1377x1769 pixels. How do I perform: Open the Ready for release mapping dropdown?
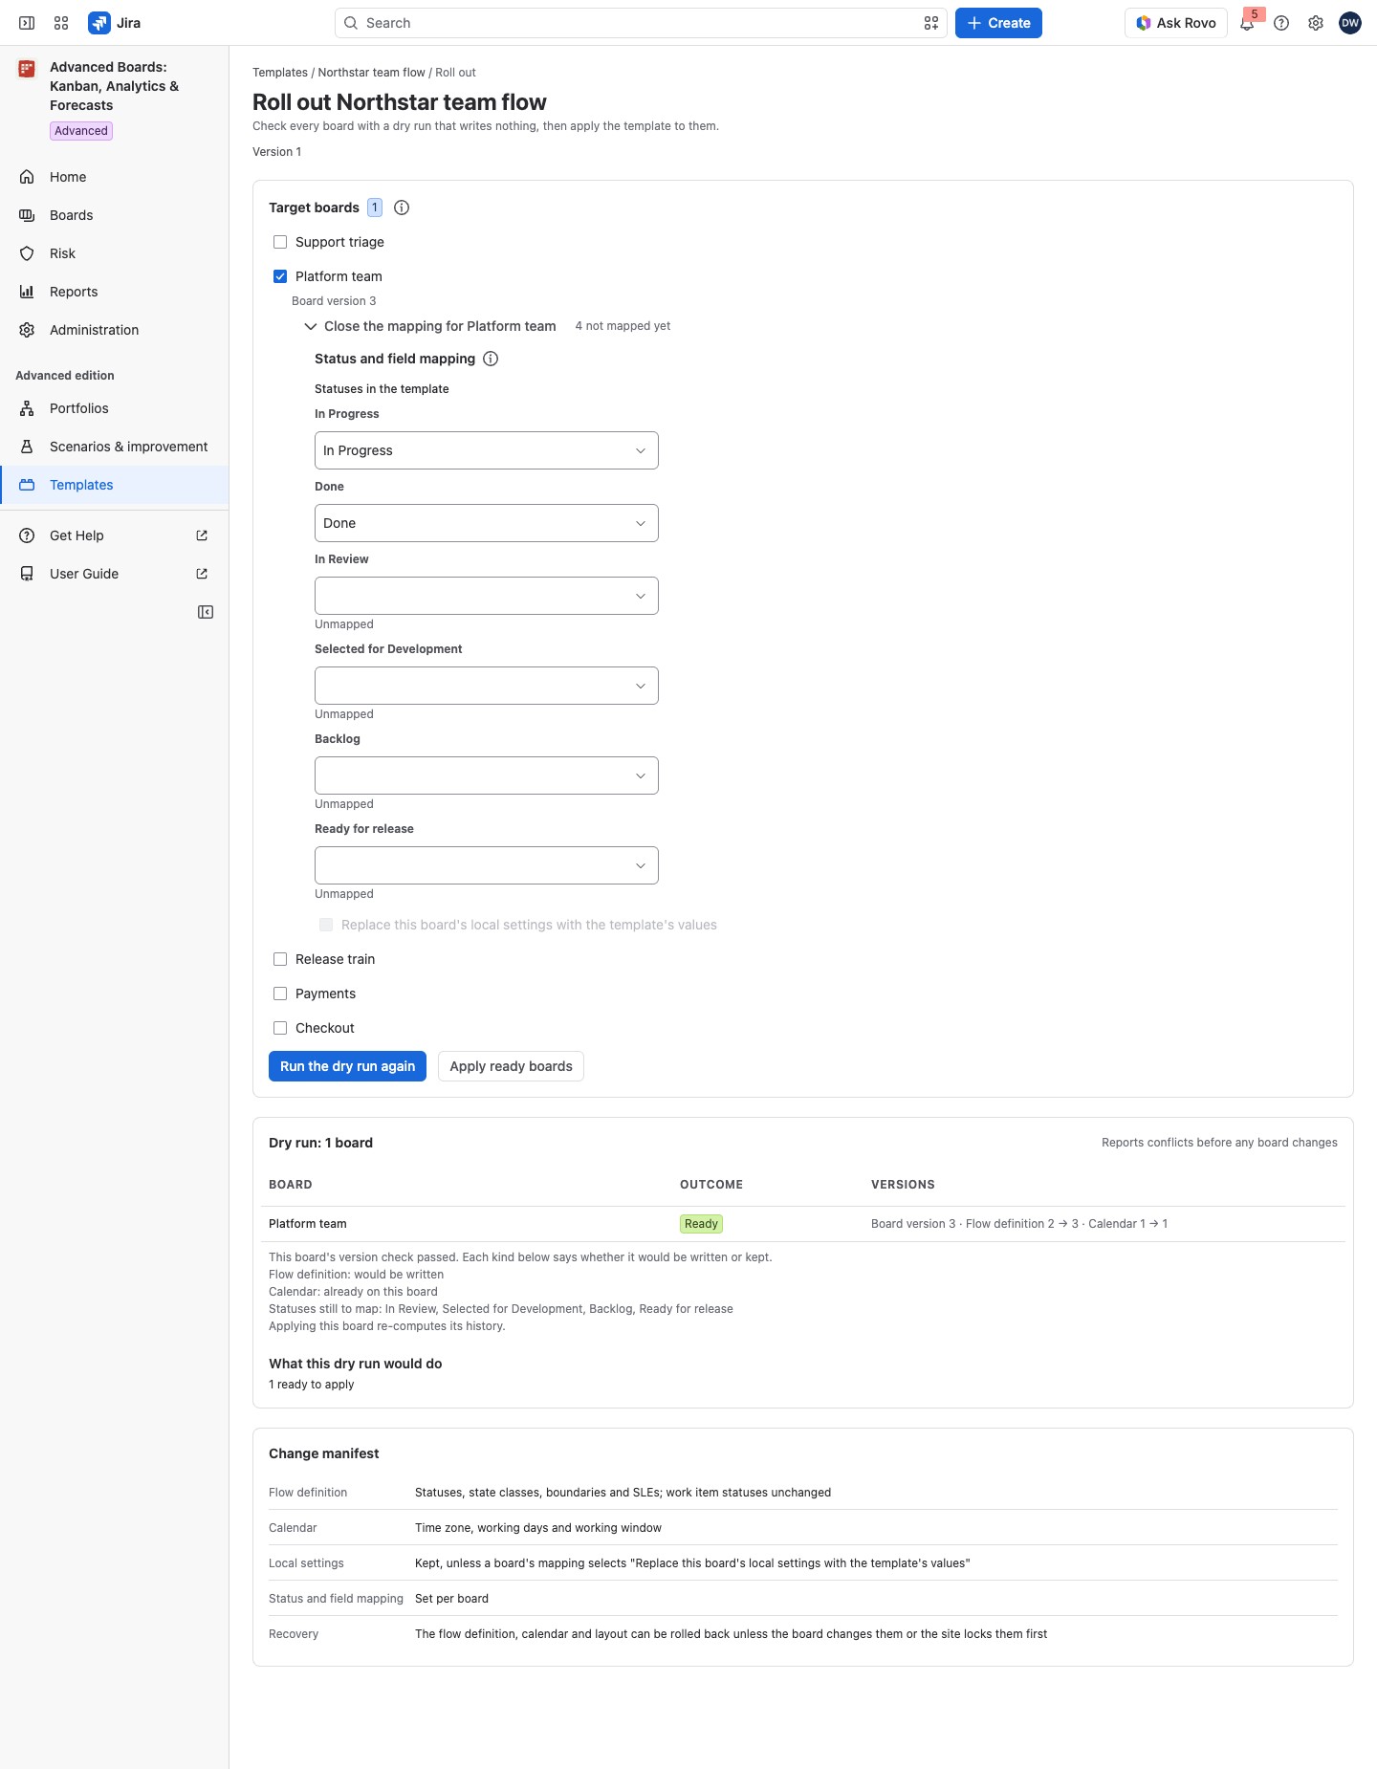(x=487, y=865)
